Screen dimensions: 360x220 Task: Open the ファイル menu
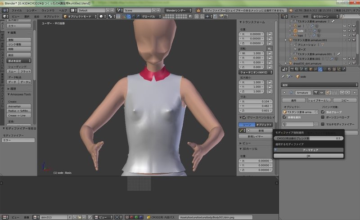(16, 9)
